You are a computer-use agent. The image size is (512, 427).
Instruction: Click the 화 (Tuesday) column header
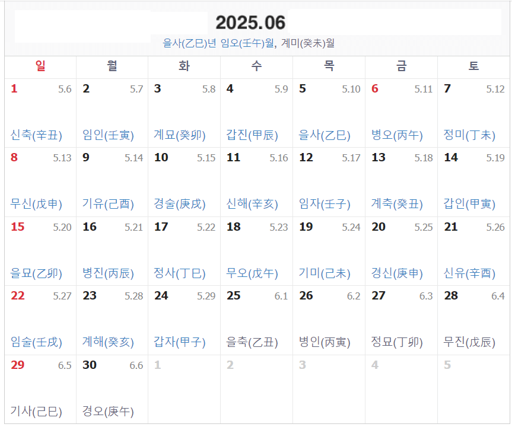[x=184, y=66]
